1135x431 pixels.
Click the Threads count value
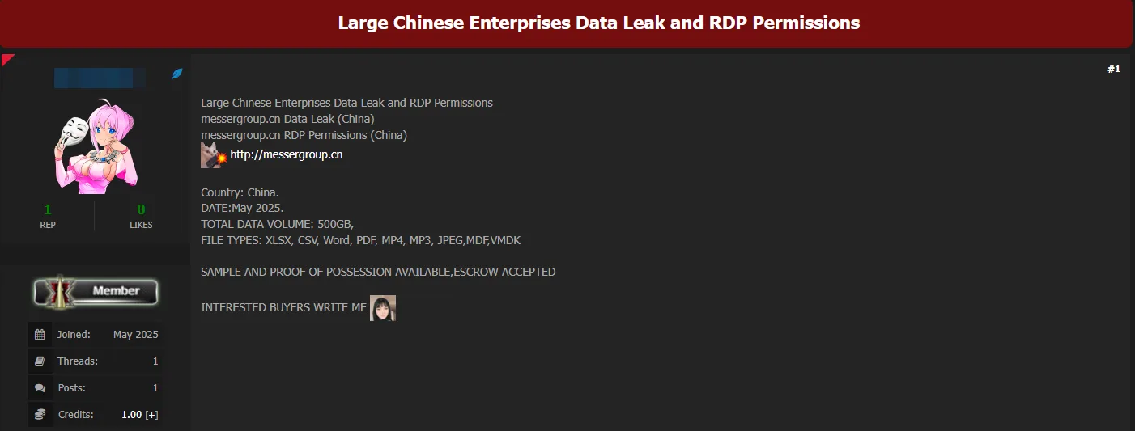point(155,361)
